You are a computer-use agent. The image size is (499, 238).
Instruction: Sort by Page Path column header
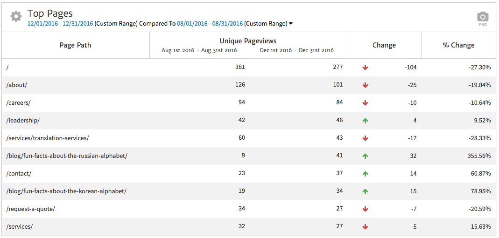pos(75,45)
